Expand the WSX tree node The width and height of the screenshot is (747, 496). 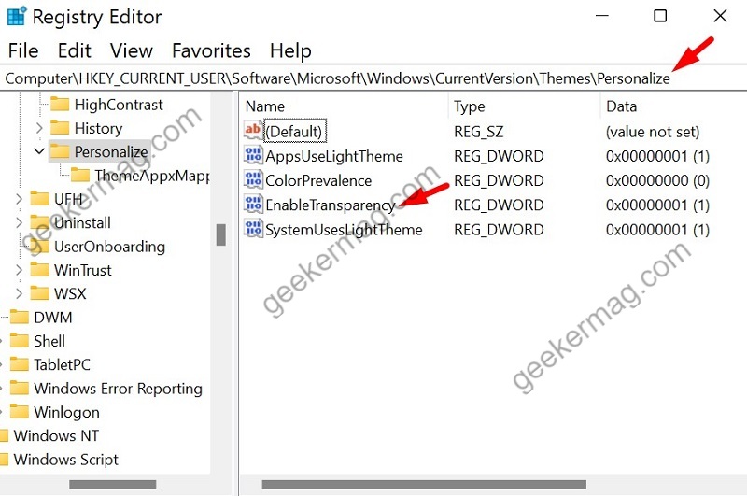pos(19,293)
